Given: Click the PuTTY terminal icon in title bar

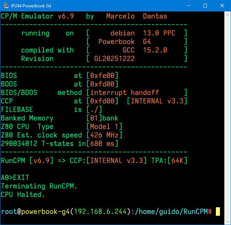Looking at the screenshot, I should 6,6.
